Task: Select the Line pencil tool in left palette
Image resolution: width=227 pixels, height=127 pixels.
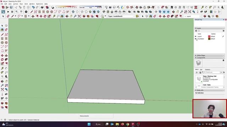Action: (x=2, y=35)
